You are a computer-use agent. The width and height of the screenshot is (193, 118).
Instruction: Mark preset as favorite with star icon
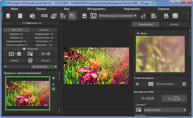click(x=53, y=78)
